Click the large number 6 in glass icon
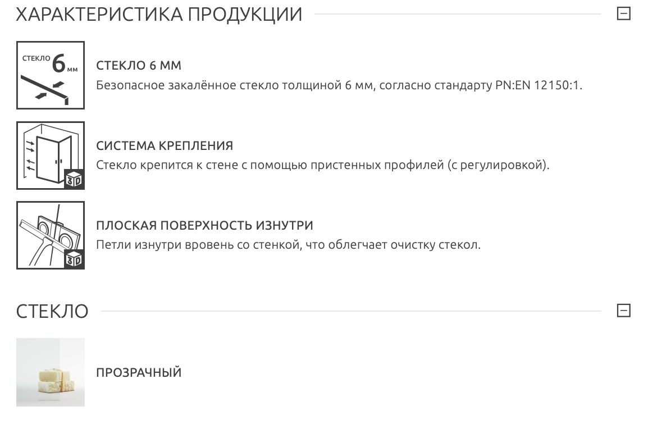648x429 pixels. coord(58,64)
